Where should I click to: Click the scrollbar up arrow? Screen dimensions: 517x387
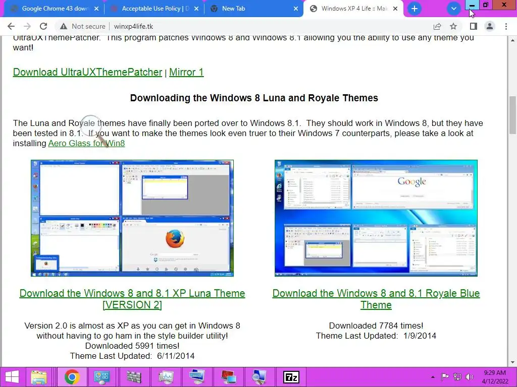coord(512,40)
